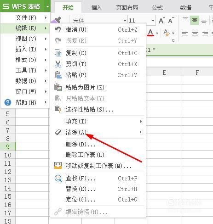Expand the 文件(F) submenu
This screenshot has width=213, height=224.
[x=25, y=18]
